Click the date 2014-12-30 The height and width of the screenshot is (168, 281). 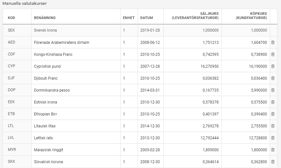click(x=150, y=126)
